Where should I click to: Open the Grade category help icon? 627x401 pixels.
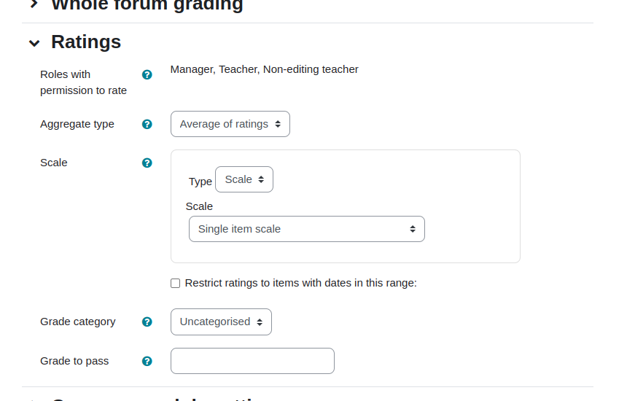[x=147, y=322]
